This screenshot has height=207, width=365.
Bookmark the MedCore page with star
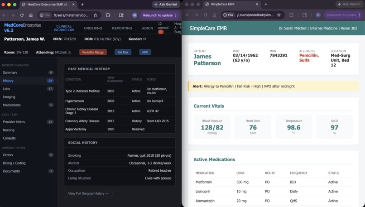(x=95, y=15)
